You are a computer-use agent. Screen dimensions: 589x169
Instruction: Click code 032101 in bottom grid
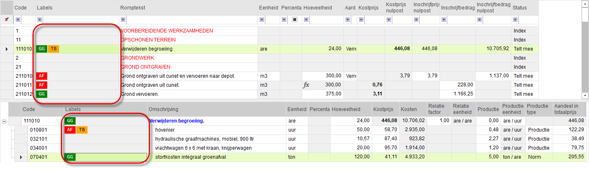click(x=38, y=139)
